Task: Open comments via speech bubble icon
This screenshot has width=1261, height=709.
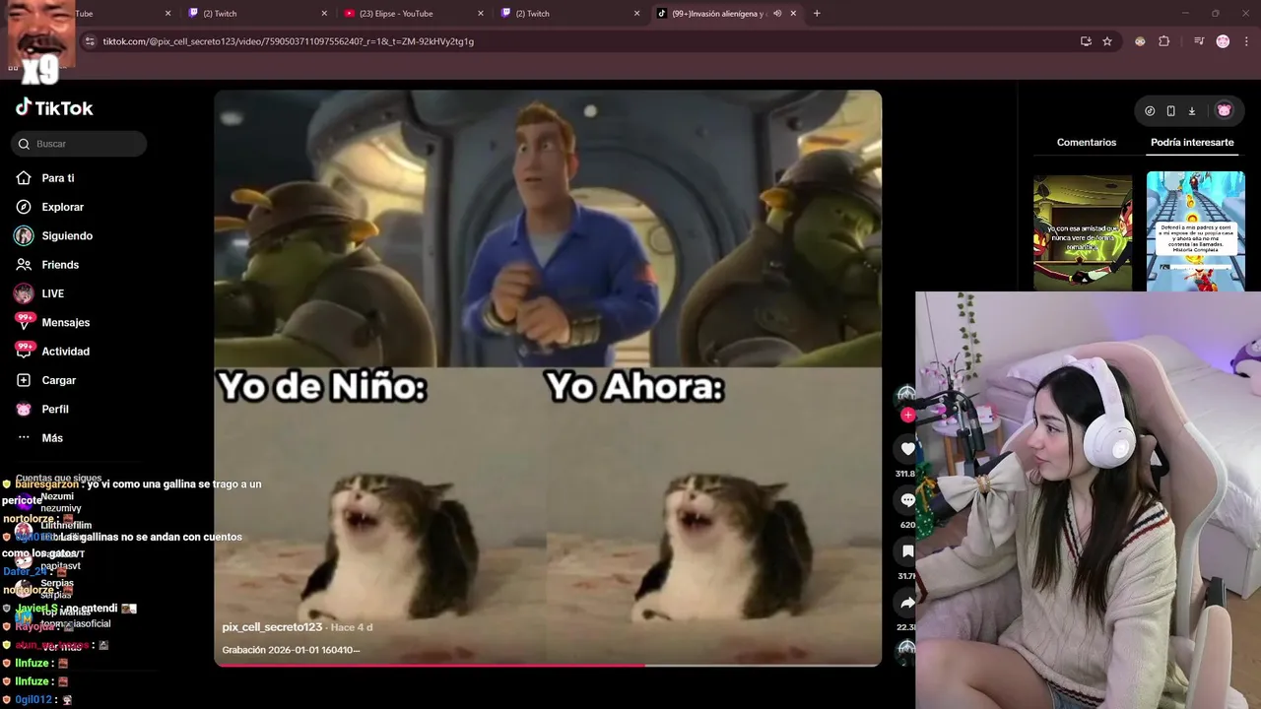Action: (907, 500)
